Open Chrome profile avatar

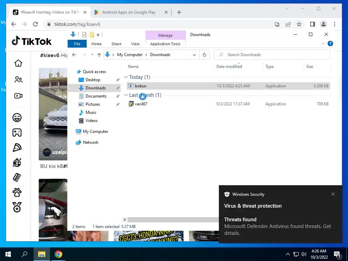[324, 24]
